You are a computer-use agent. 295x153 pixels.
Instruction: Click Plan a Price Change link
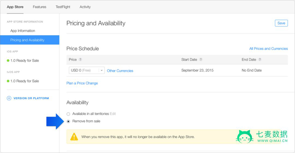[x=82, y=83]
